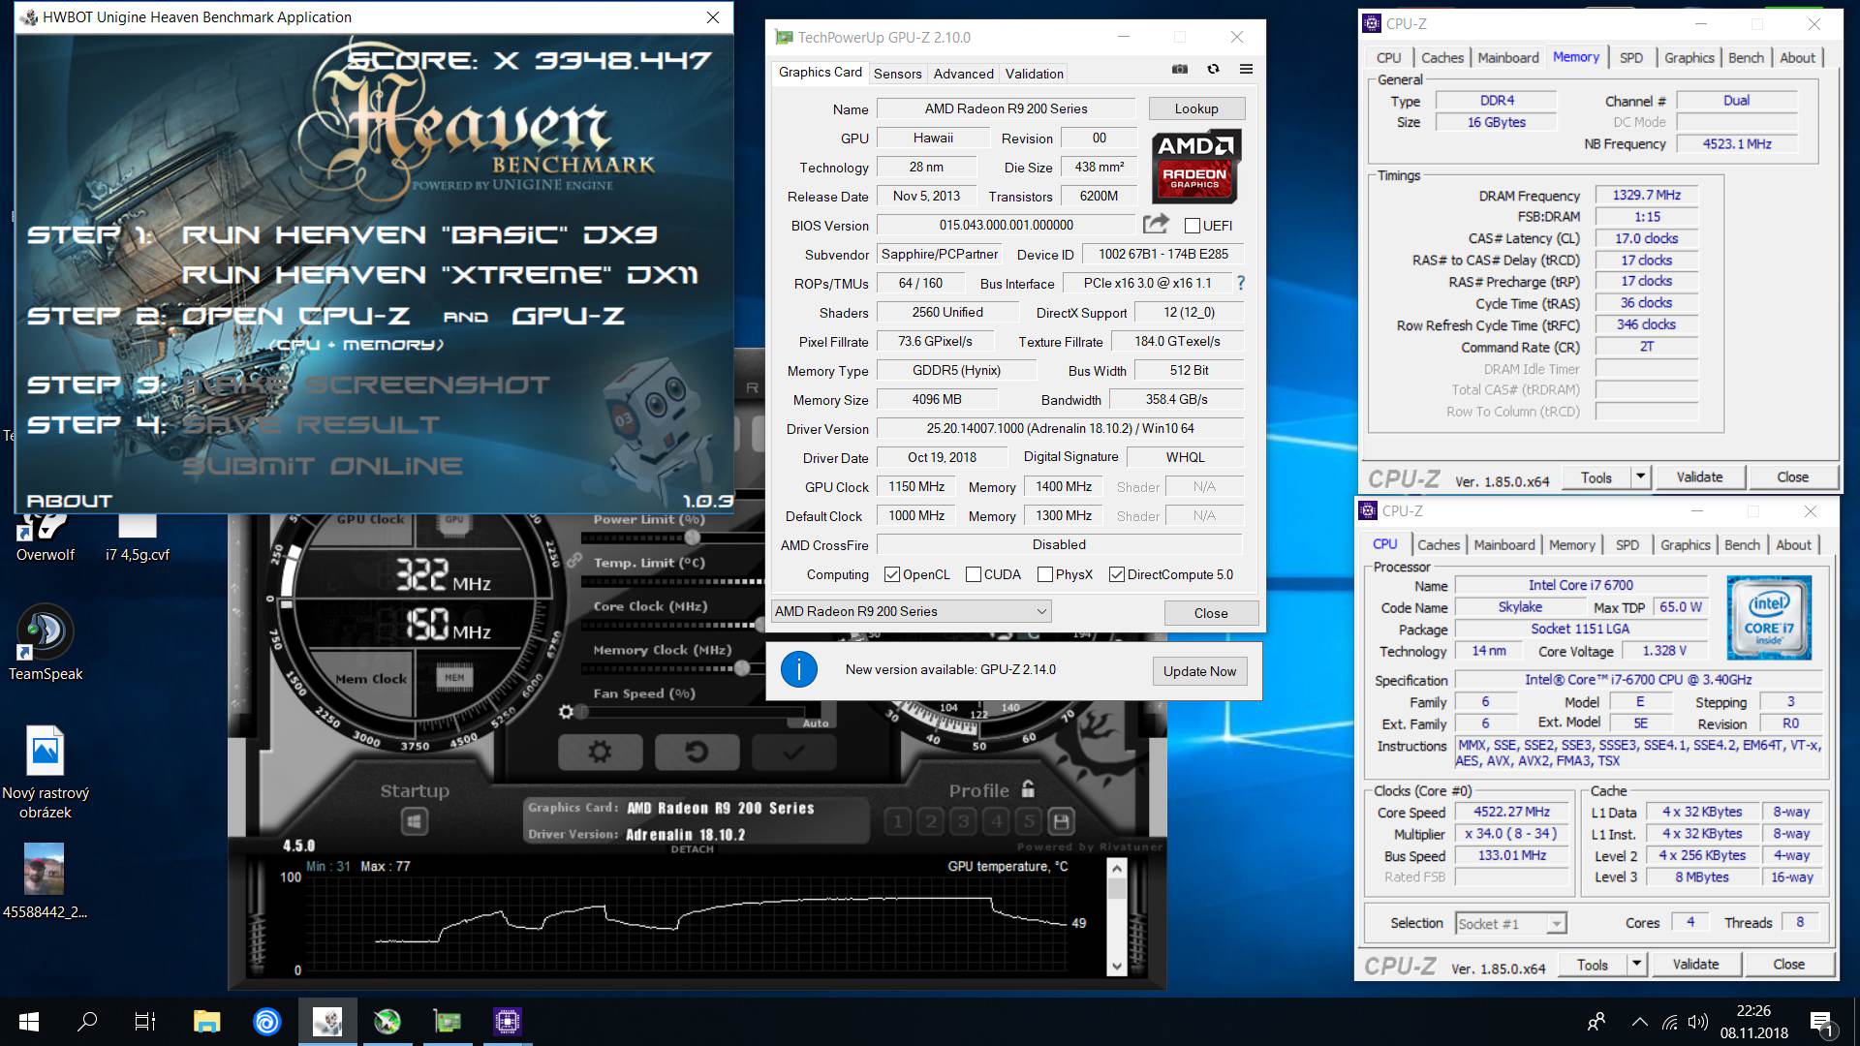This screenshot has width=1860, height=1046.
Task: Adjust the Memory Clock slider
Action: pyautogui.click(x=741, y=667)
